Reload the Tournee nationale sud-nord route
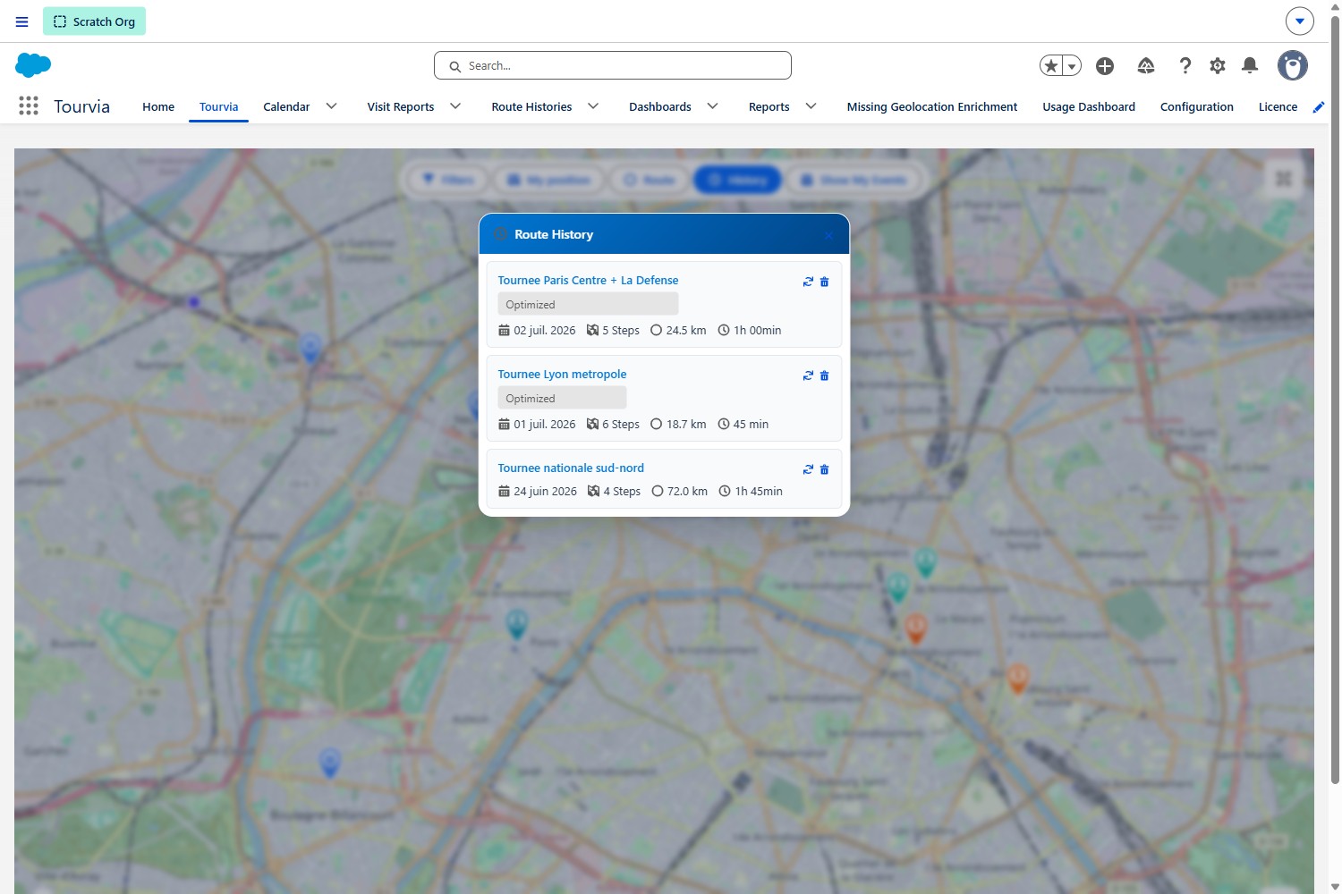The width and height of the screenshot is (1342, 894). [808, 469]
